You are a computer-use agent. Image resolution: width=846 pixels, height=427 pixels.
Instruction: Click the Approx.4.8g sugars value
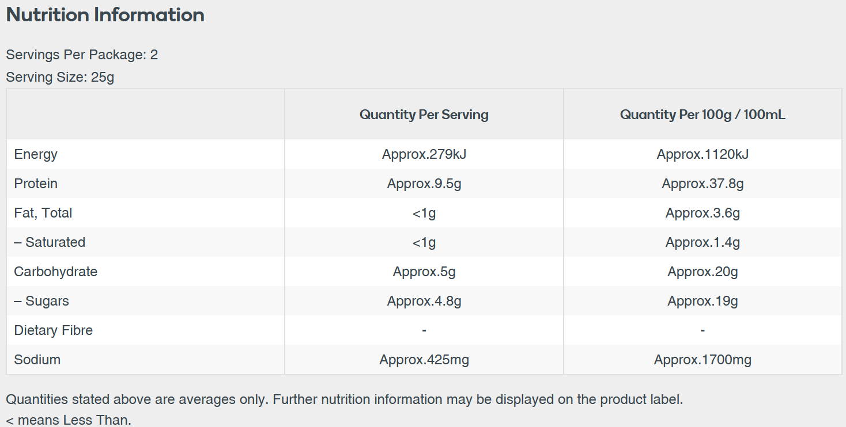point(424,301)
